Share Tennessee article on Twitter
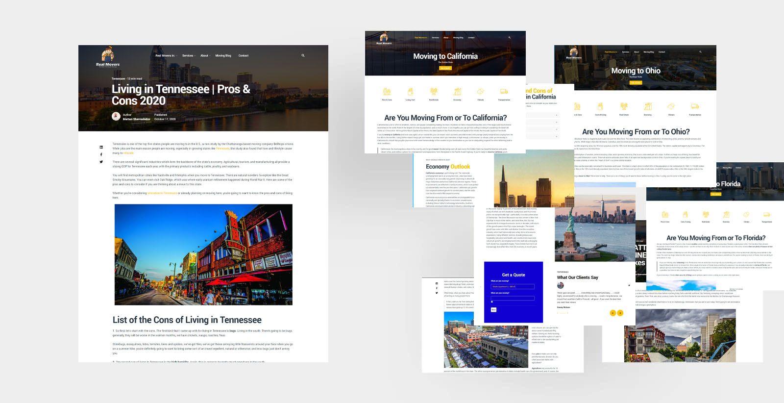This screenshot has height=403, width=784. tap(101, 162)
